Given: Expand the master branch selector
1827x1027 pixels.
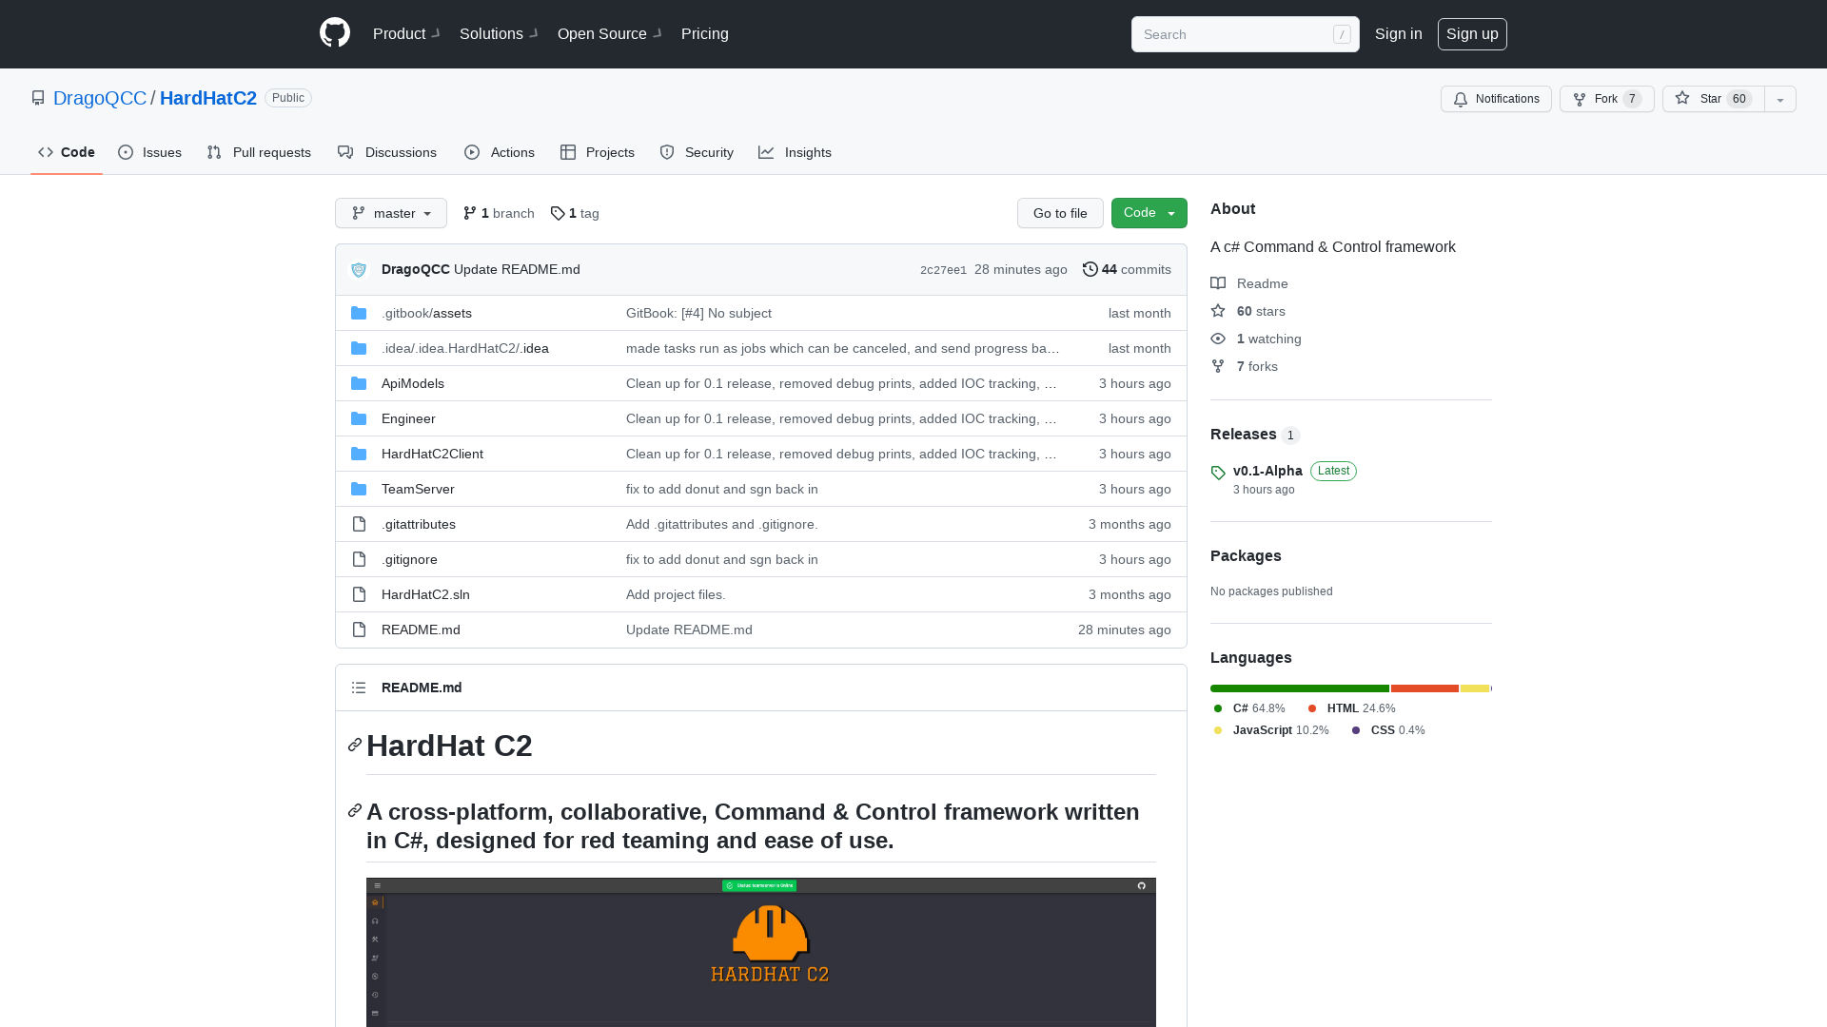Looking at the screenshot, I should coord(390,213).
